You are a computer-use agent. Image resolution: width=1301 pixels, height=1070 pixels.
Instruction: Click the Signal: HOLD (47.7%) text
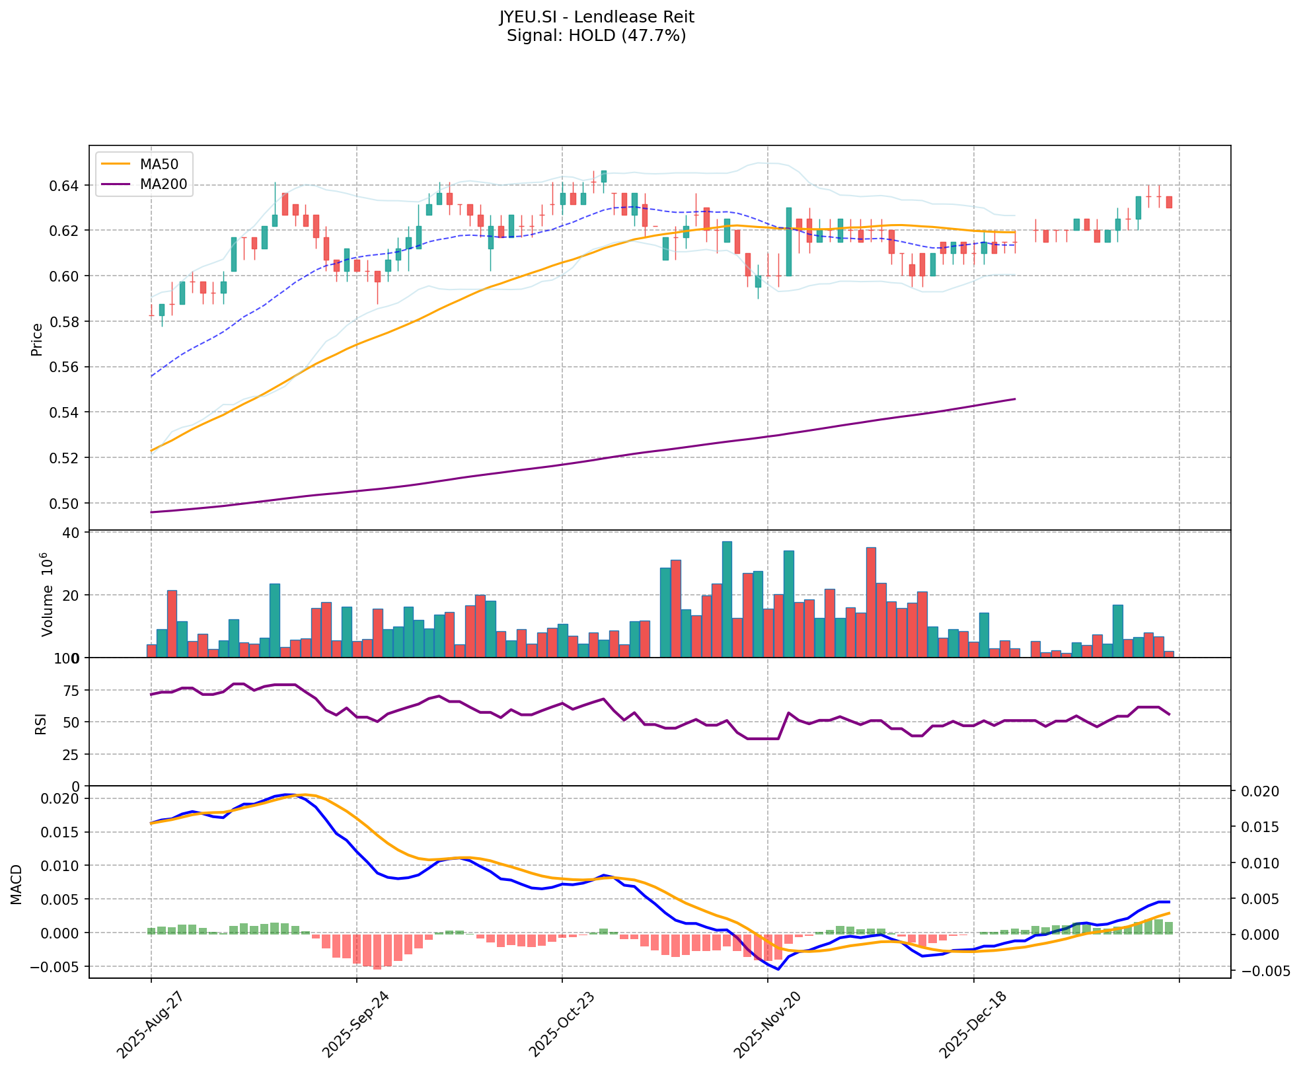pos(596,36)
